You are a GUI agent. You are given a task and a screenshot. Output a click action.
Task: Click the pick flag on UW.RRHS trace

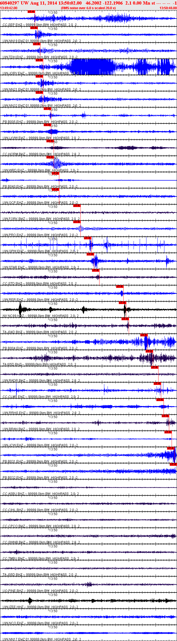[160, 400]
